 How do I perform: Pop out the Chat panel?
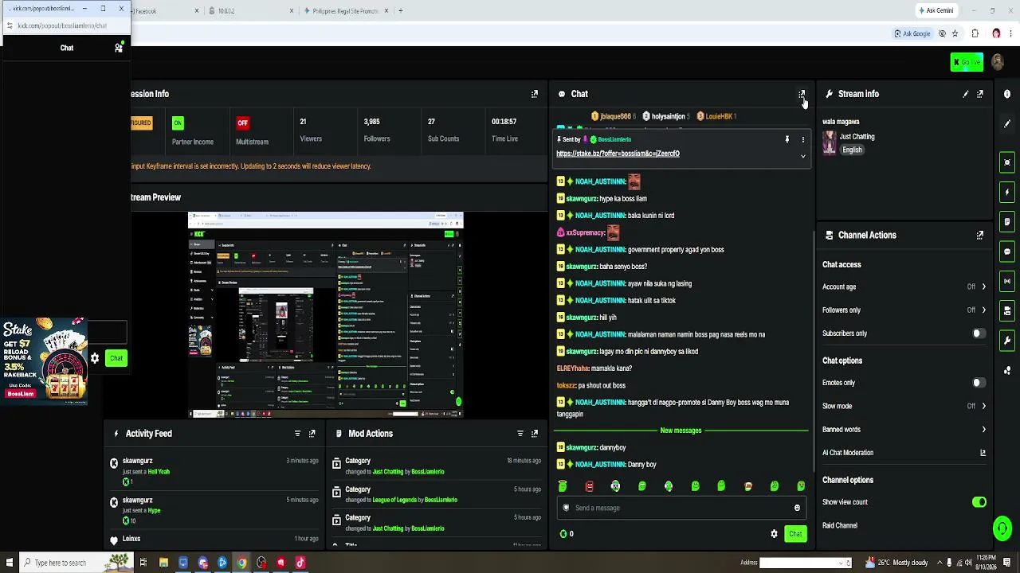802,94
